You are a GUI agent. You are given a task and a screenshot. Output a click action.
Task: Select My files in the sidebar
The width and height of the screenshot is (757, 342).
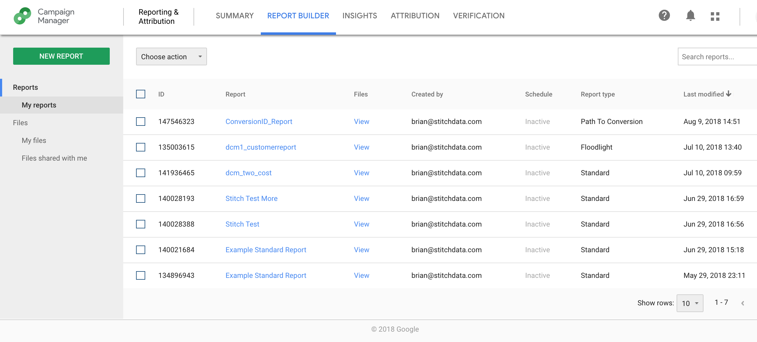pos(34,140)
